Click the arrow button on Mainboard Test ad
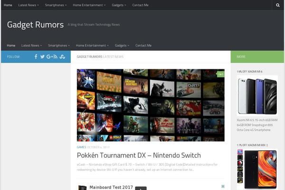 pyautogui.click(x=141, y=189)
